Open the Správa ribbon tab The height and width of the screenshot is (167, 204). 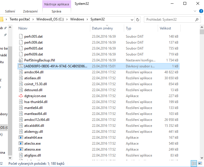pos(56,11)
